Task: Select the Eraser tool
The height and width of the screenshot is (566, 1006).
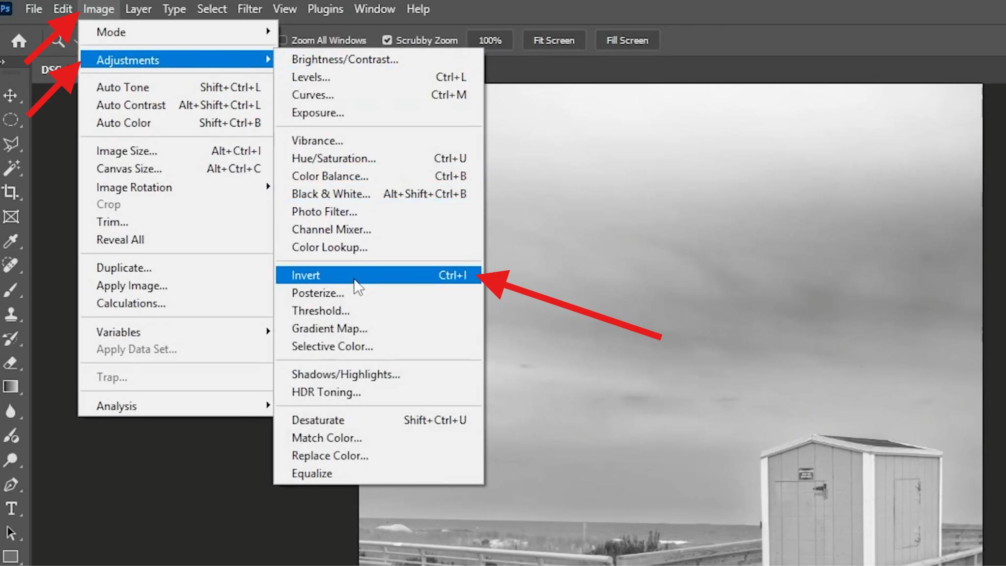Action: point(10,363)
